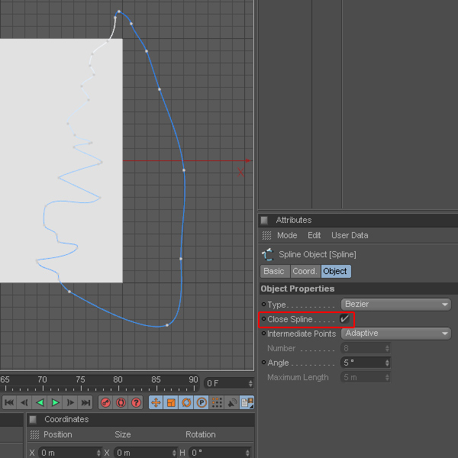Advance to the next frame
Image resolution: width=458 pixels, height=458 pixels.
click(70, 402)
